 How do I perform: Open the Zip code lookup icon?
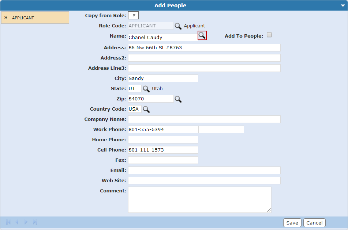click(x=178, y=99)
